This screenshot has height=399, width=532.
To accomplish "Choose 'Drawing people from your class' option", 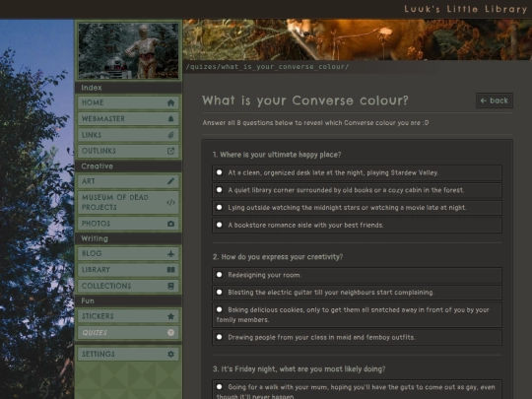I will 357,338.
